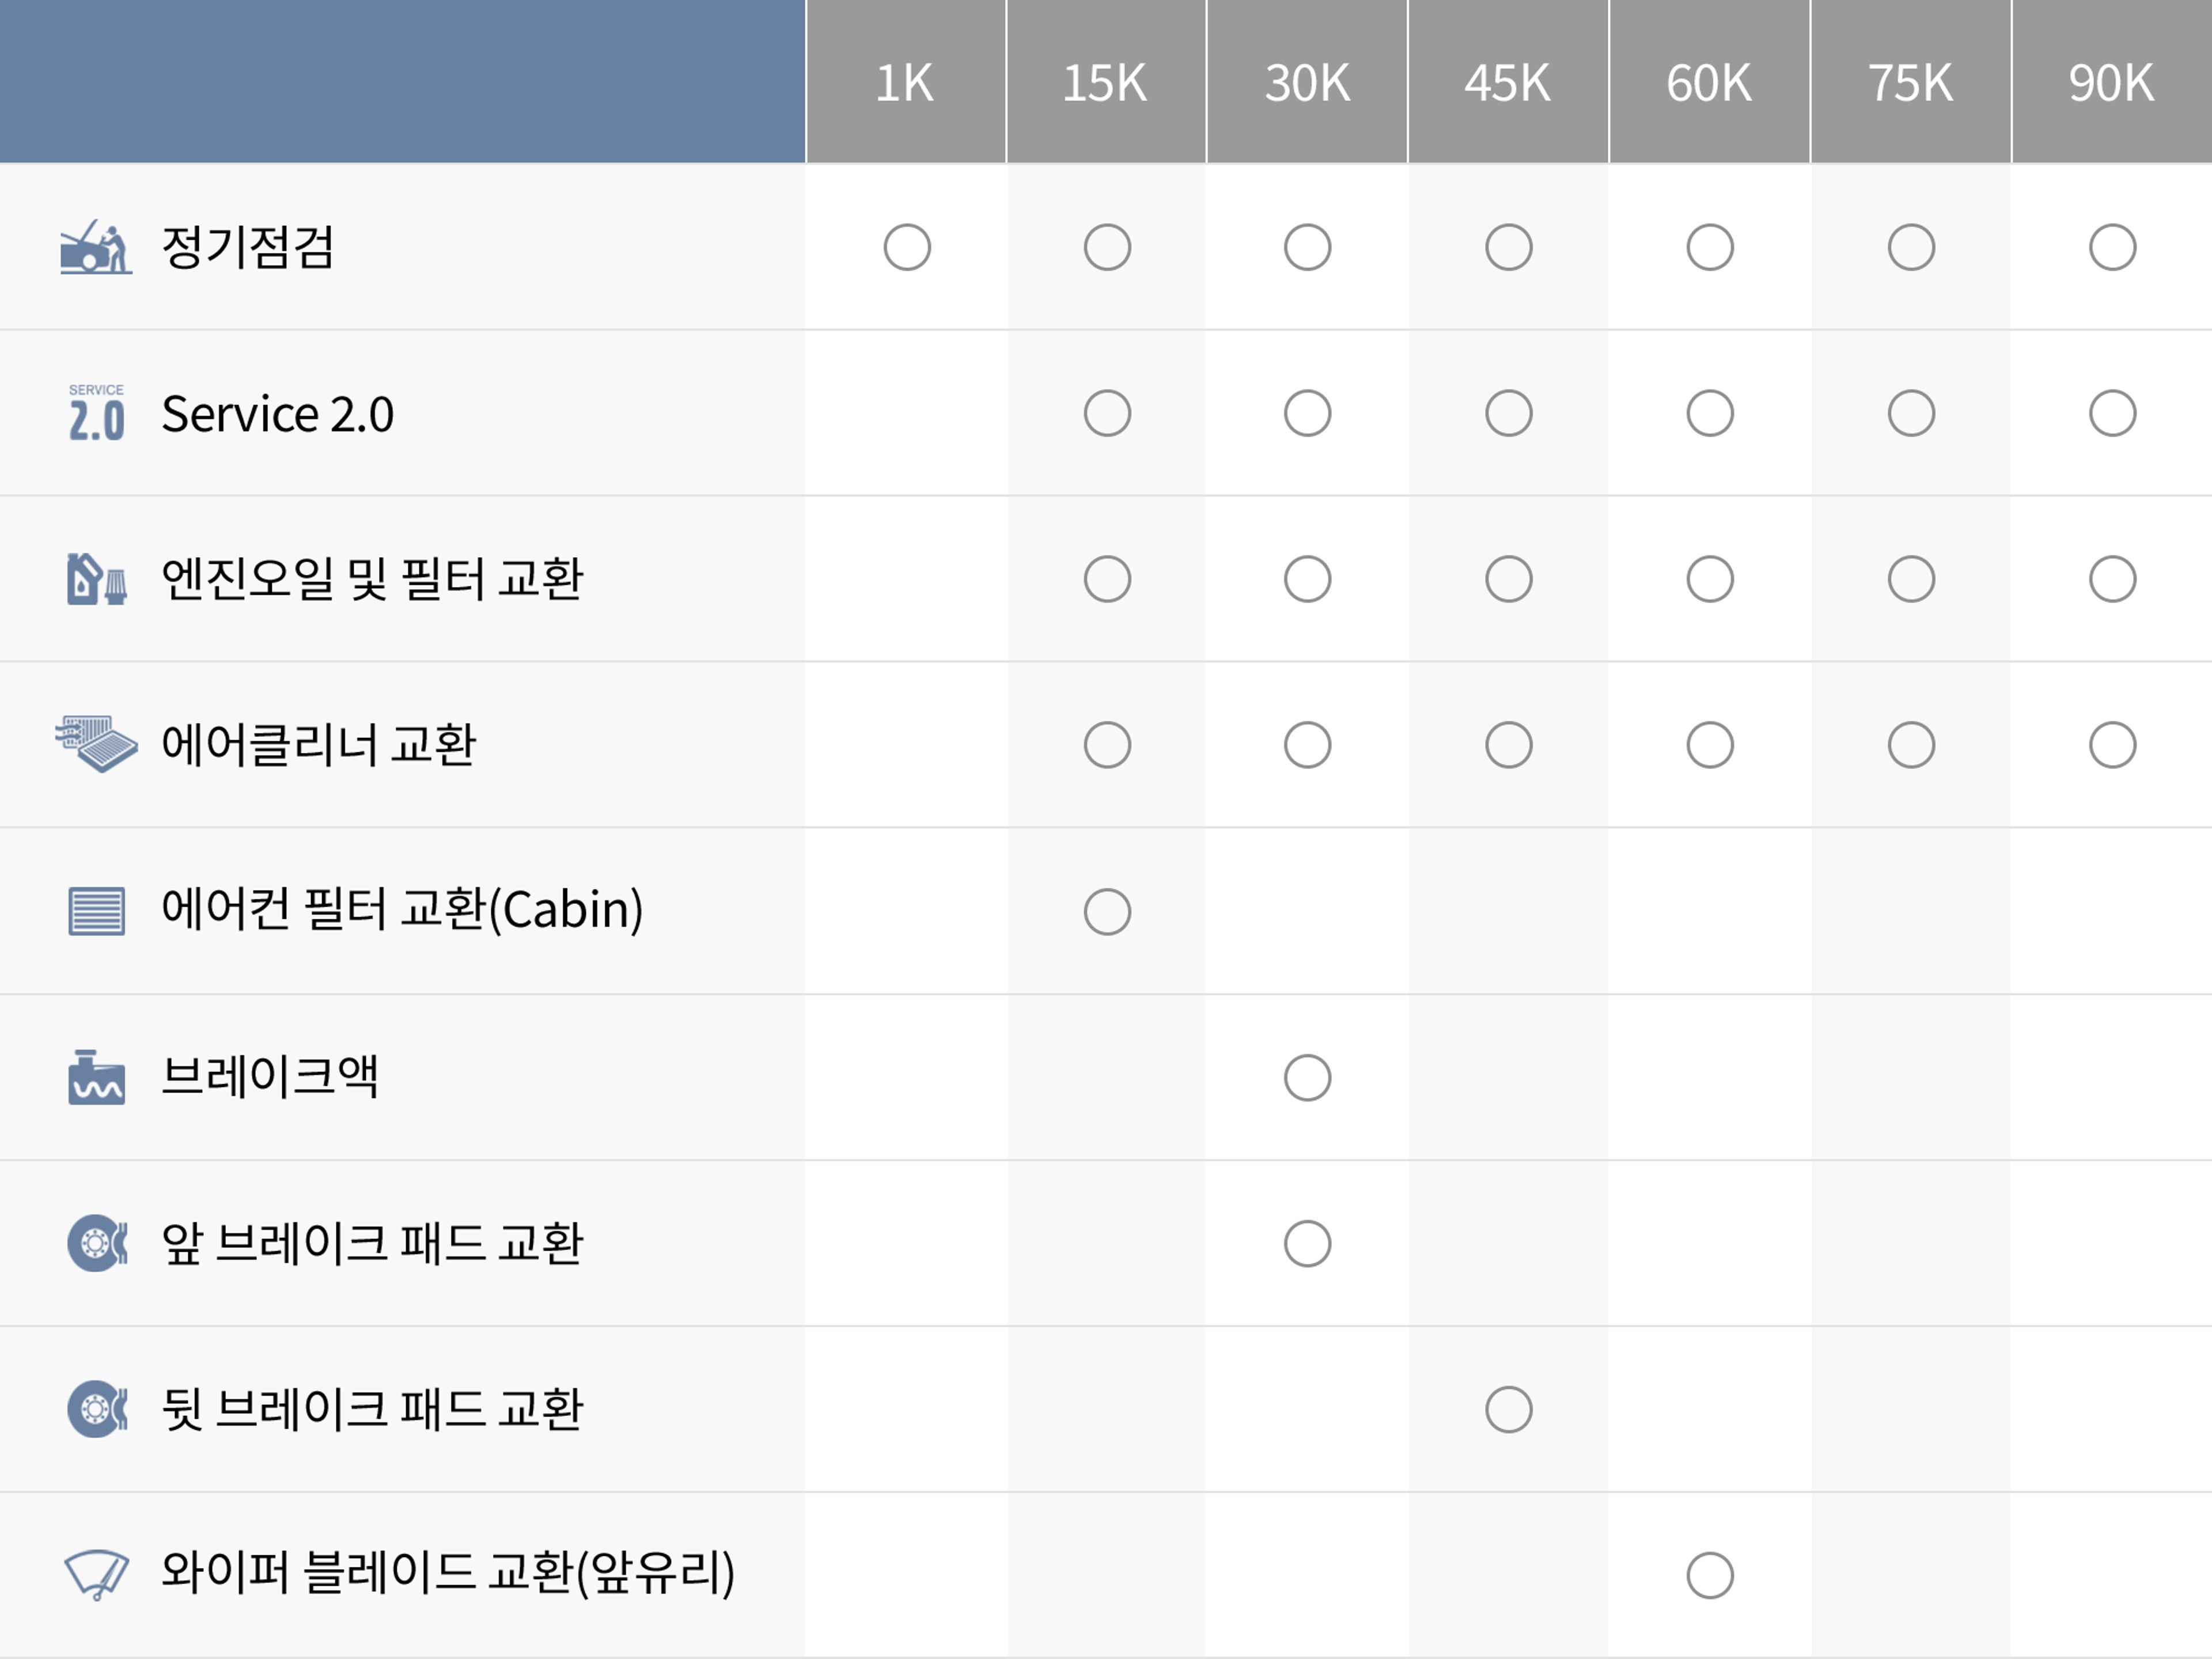Screen dimensions: 2212x1659
Task: Select the 15K circle for 에어컨 필터
Action: [1107, 911]
